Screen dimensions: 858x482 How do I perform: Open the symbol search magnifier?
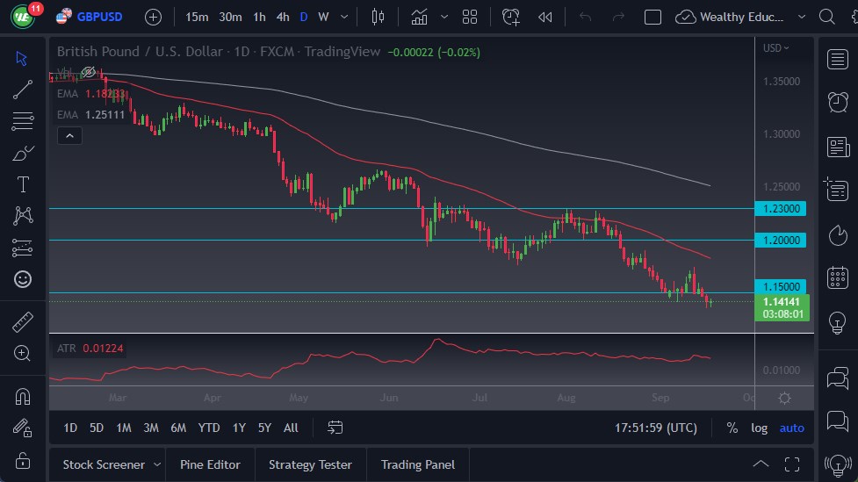[x=826, y=17]
